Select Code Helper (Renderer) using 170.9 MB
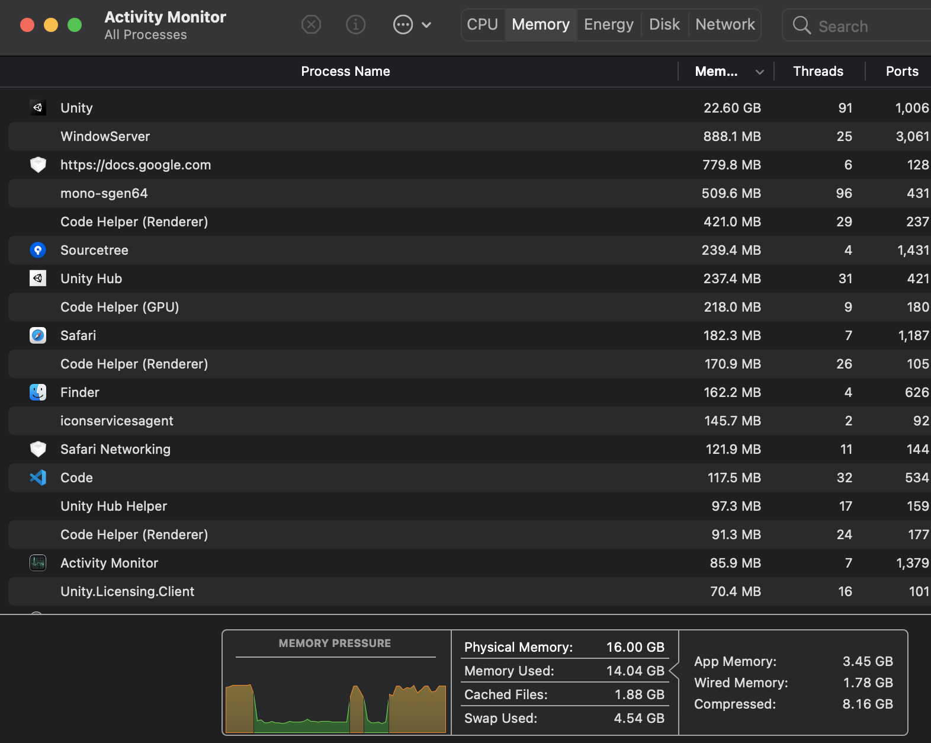Viewport: 931px width, 743px height. (470, 364)
